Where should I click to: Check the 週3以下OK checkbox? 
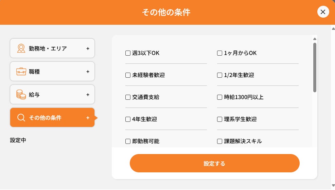(128, 53)
